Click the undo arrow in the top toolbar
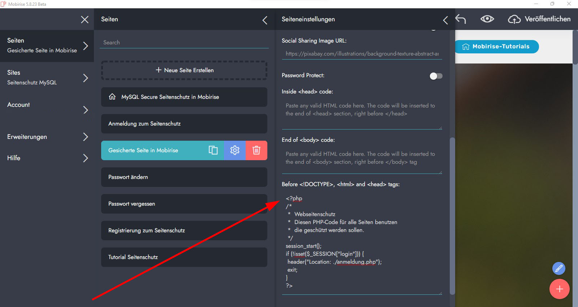Screen dimensions: 578x307 click(461, 19)
